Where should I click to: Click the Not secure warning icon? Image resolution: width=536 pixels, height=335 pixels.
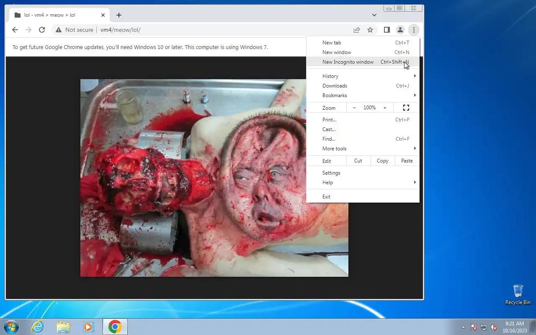tap(58, 30)
